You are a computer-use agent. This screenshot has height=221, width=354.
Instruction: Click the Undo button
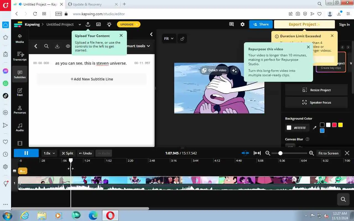[x=85, y=153]
